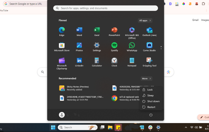The width and height of the screenshot is (209, 132).
Task: Open 'will ai replaced web' Chrome recommendation
Action: [x=125, y=98]
